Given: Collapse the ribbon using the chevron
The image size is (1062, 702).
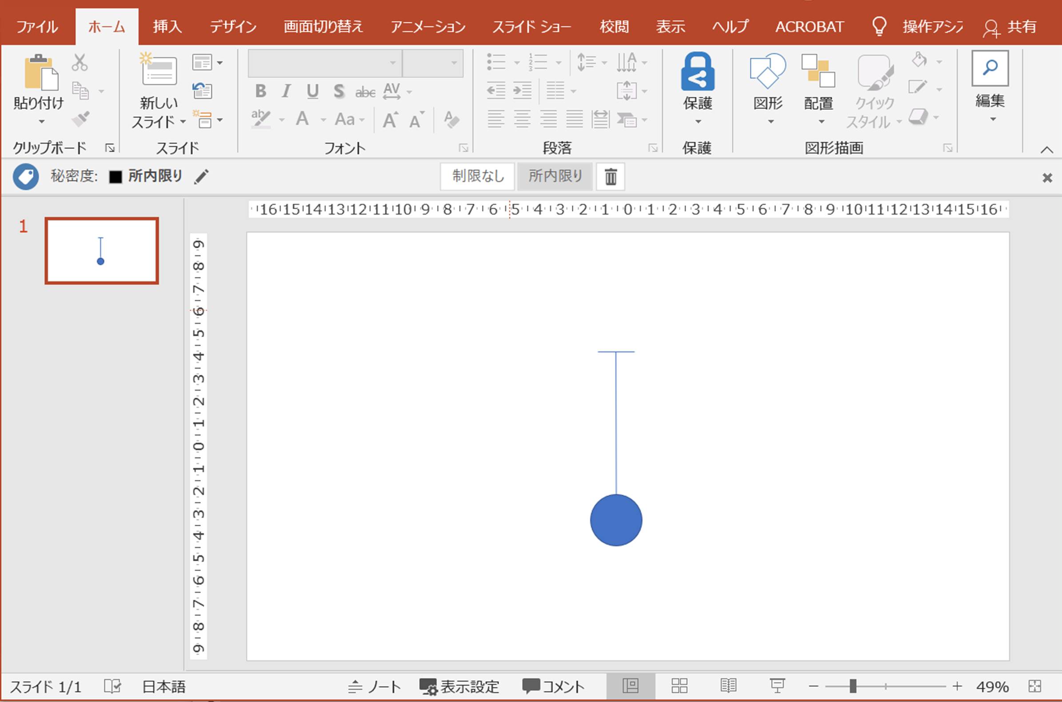Looking at the screenshot, I should tap(1047, 150).
